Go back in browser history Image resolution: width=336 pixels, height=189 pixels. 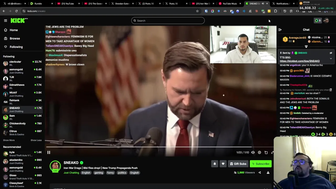pos(4,11)
